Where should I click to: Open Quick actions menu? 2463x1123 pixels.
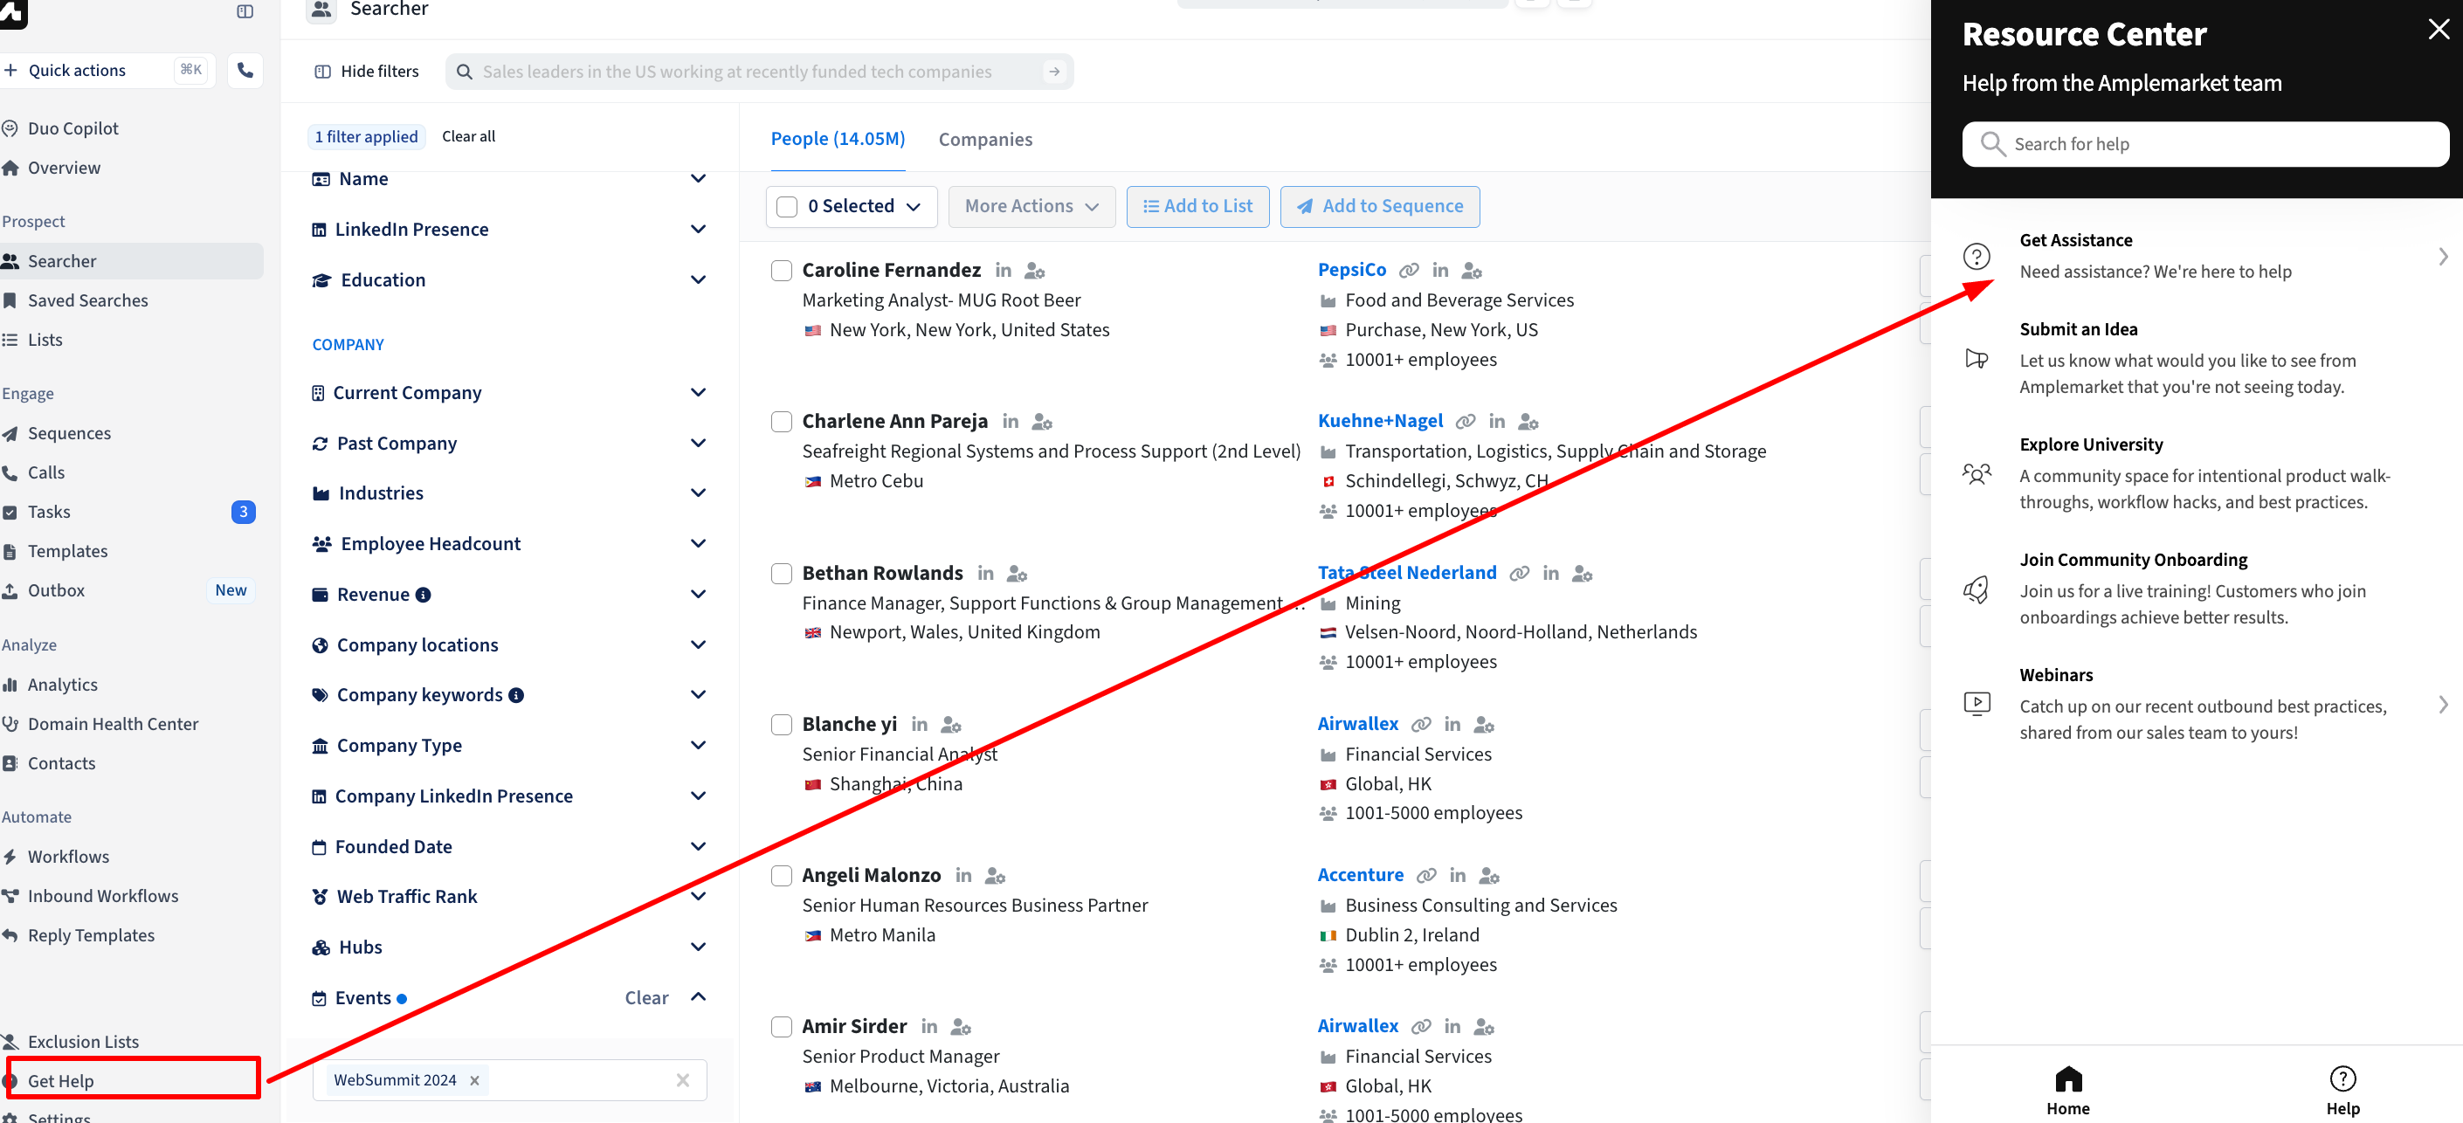[x=105, y=70]
